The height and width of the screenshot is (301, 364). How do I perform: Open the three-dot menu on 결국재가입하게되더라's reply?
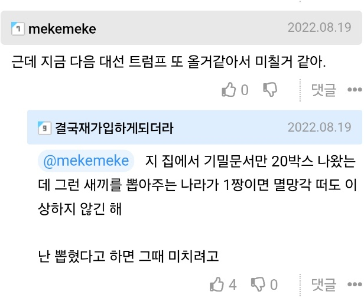point(354,284)
